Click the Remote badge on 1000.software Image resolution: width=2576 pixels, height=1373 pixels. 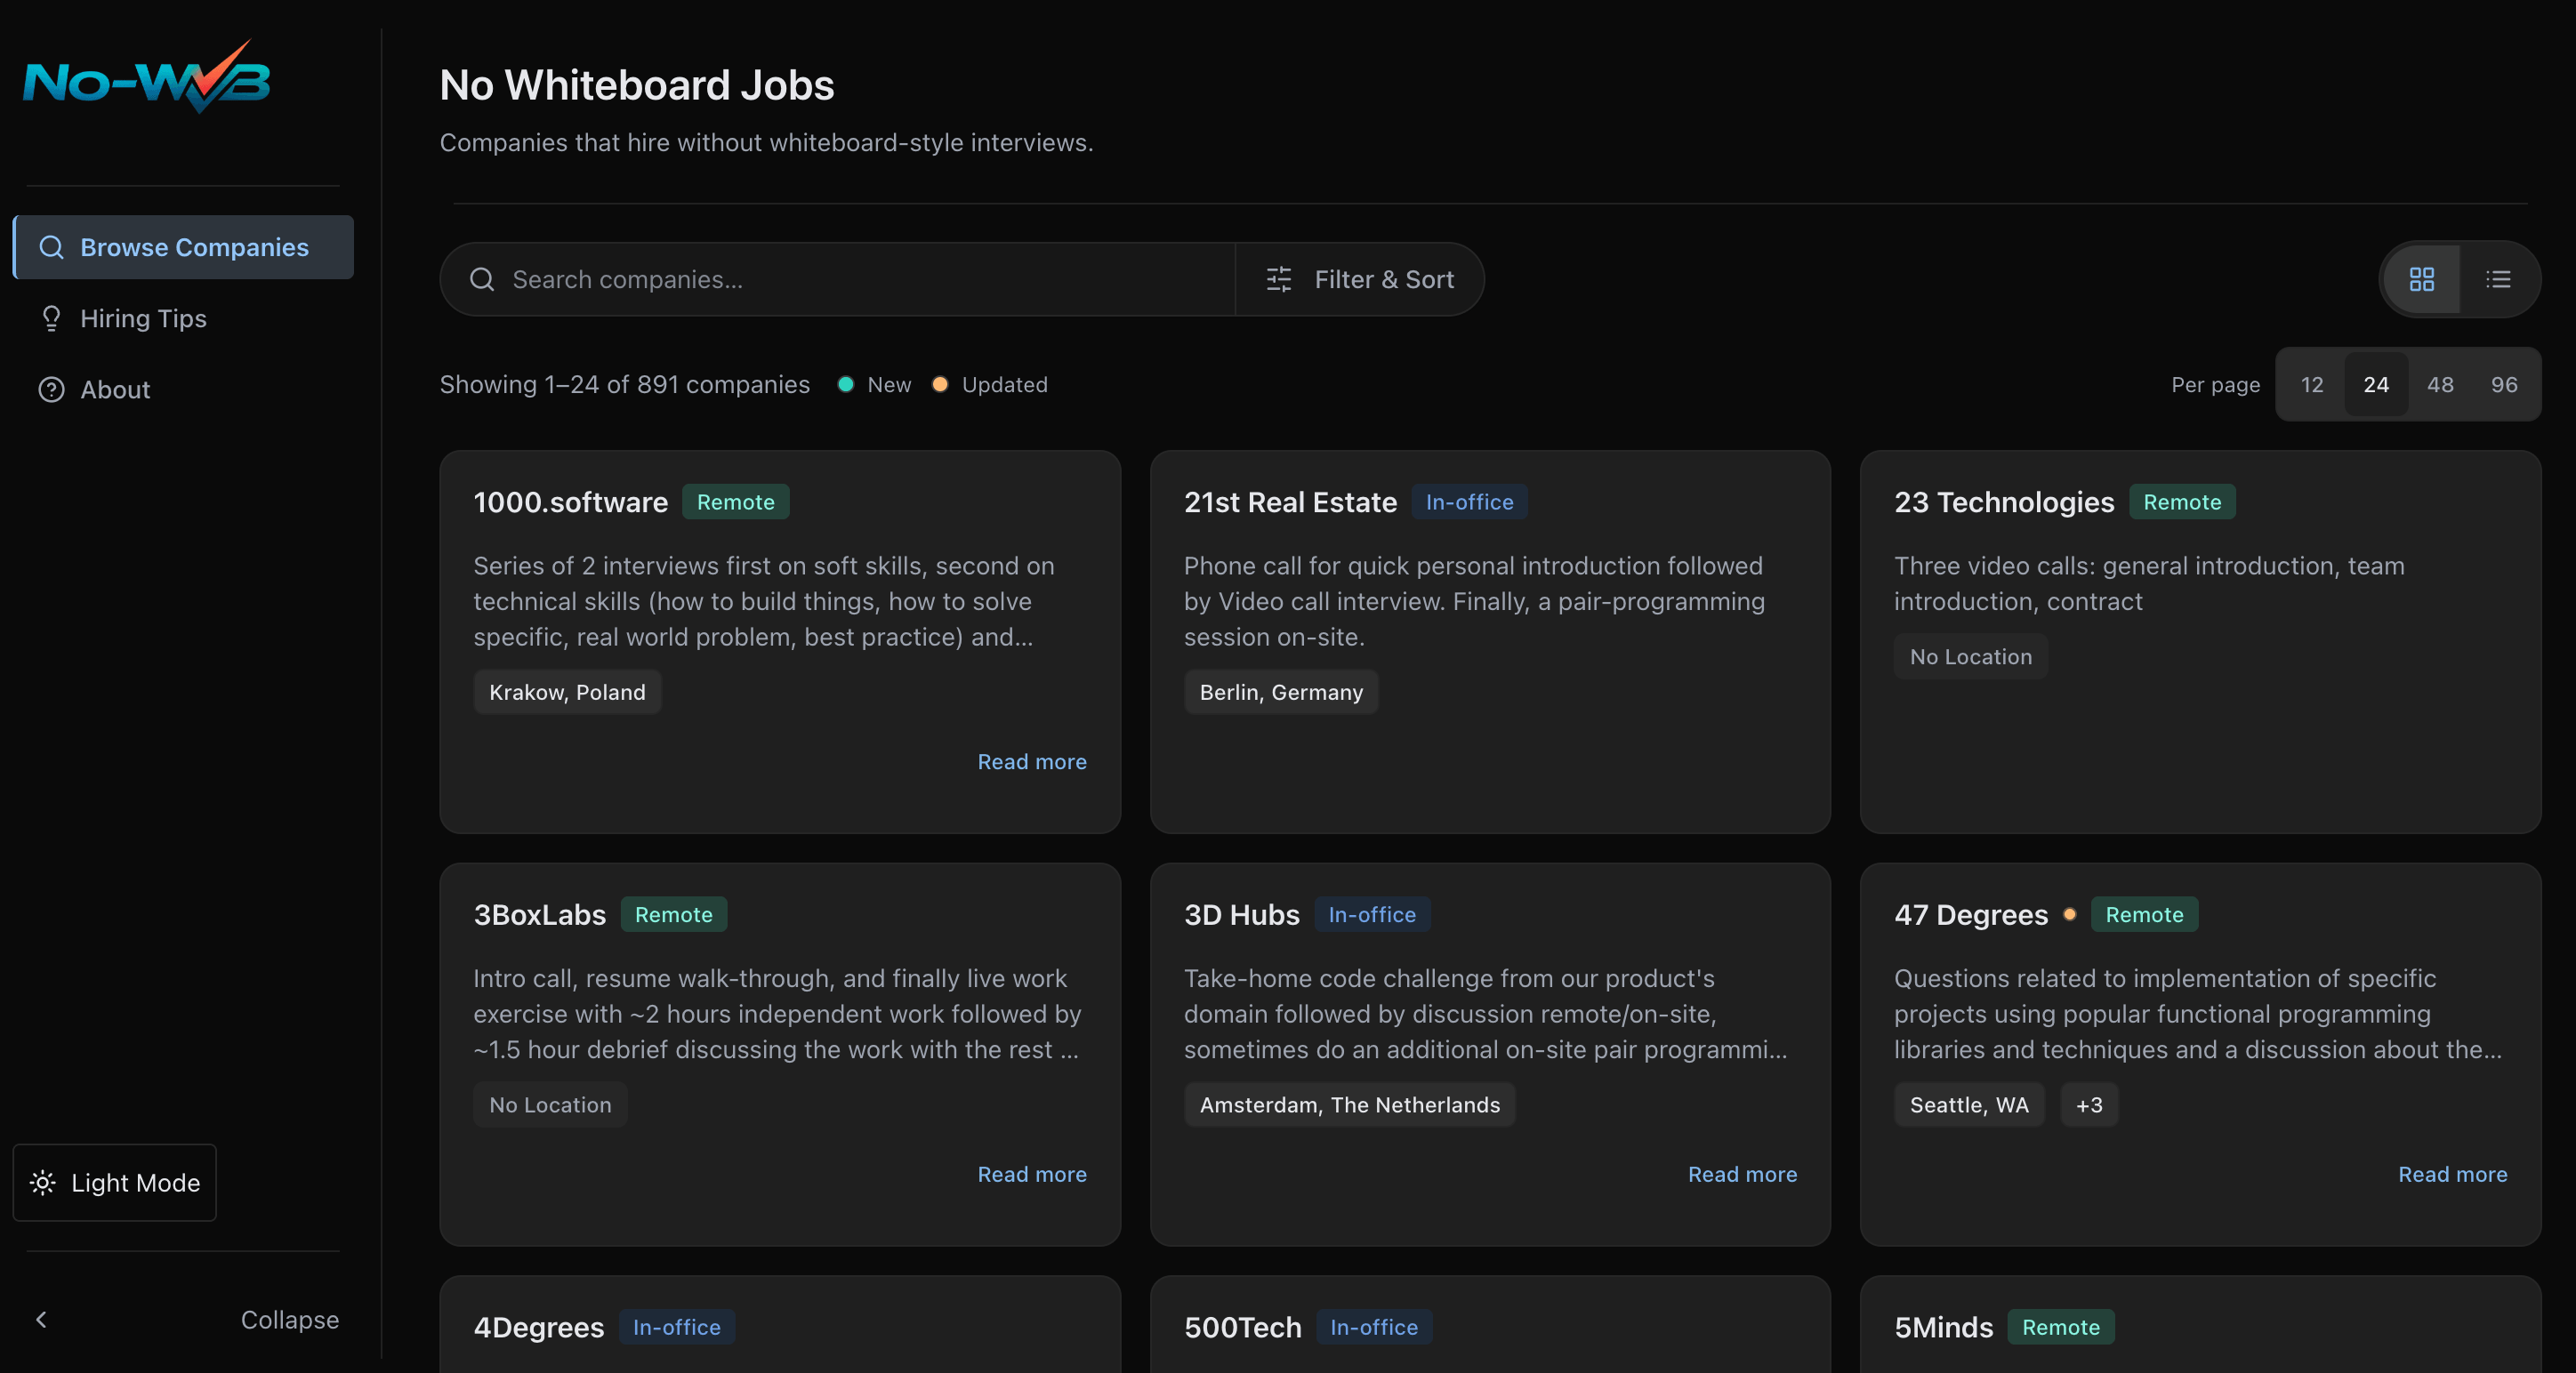click(735, 501)
